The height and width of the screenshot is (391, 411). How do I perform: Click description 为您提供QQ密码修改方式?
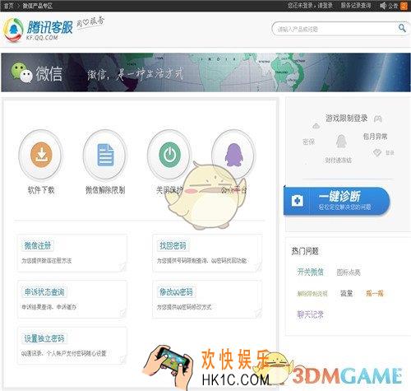[184, 307]
